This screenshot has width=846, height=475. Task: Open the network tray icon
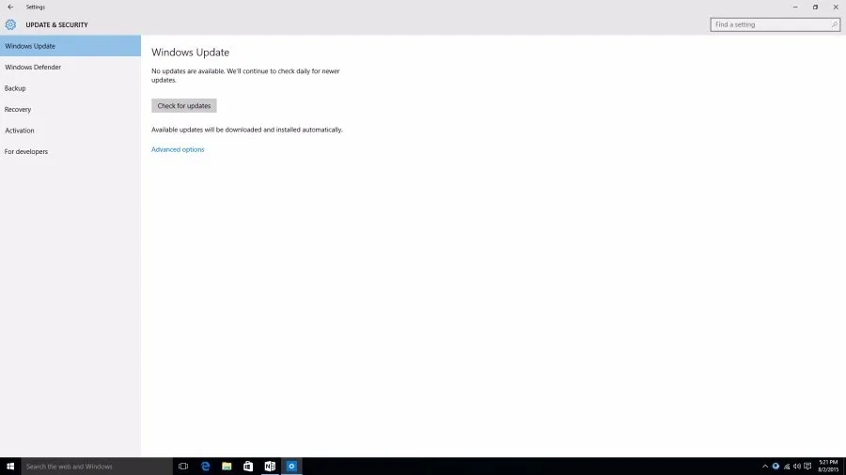[x=787, y=467]
